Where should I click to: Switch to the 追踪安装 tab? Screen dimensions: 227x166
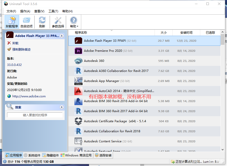coord(103,155)
